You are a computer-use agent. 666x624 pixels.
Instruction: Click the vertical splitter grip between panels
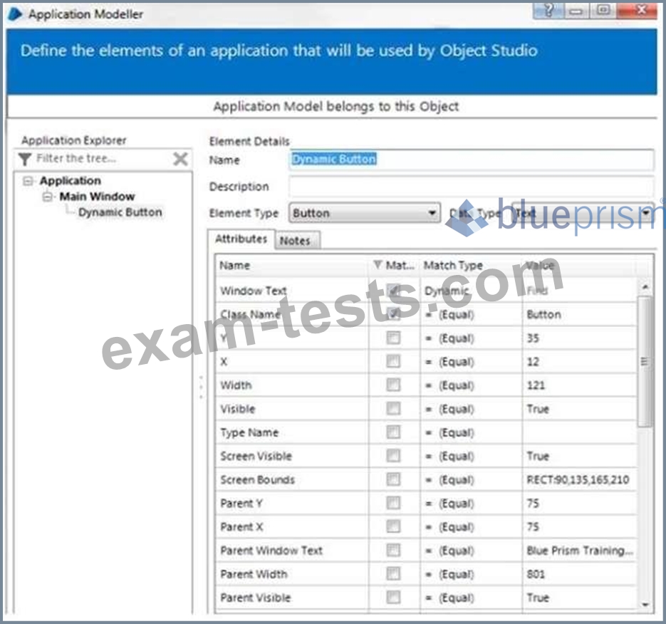201,387
